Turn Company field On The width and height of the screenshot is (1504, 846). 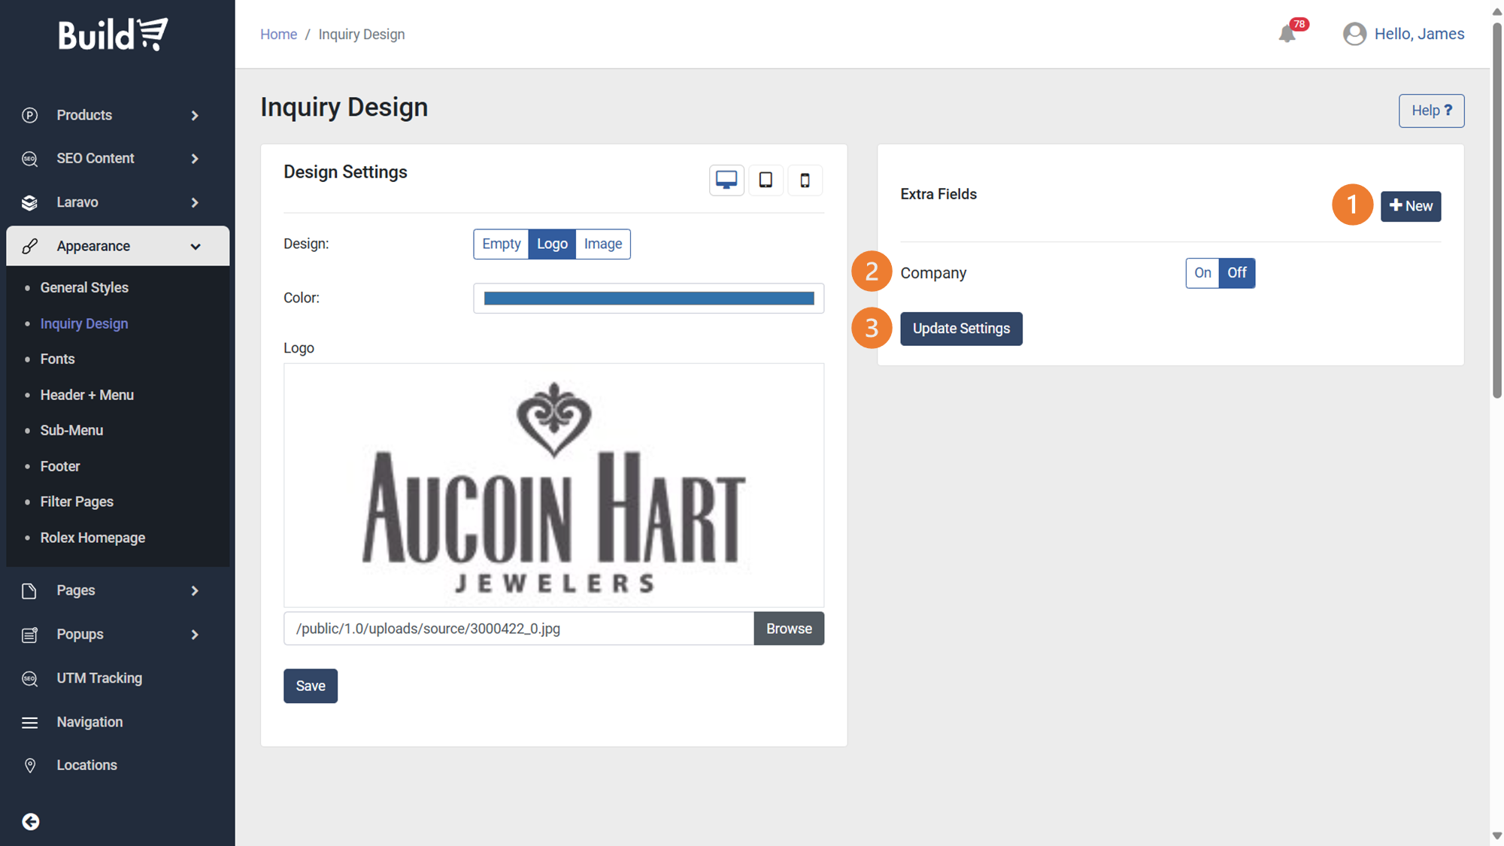[1202, 273]
